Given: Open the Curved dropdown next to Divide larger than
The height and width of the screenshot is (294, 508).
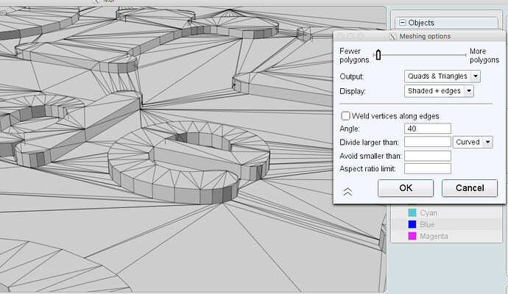Looking at the screenshot, I should (x=473, y=142).
